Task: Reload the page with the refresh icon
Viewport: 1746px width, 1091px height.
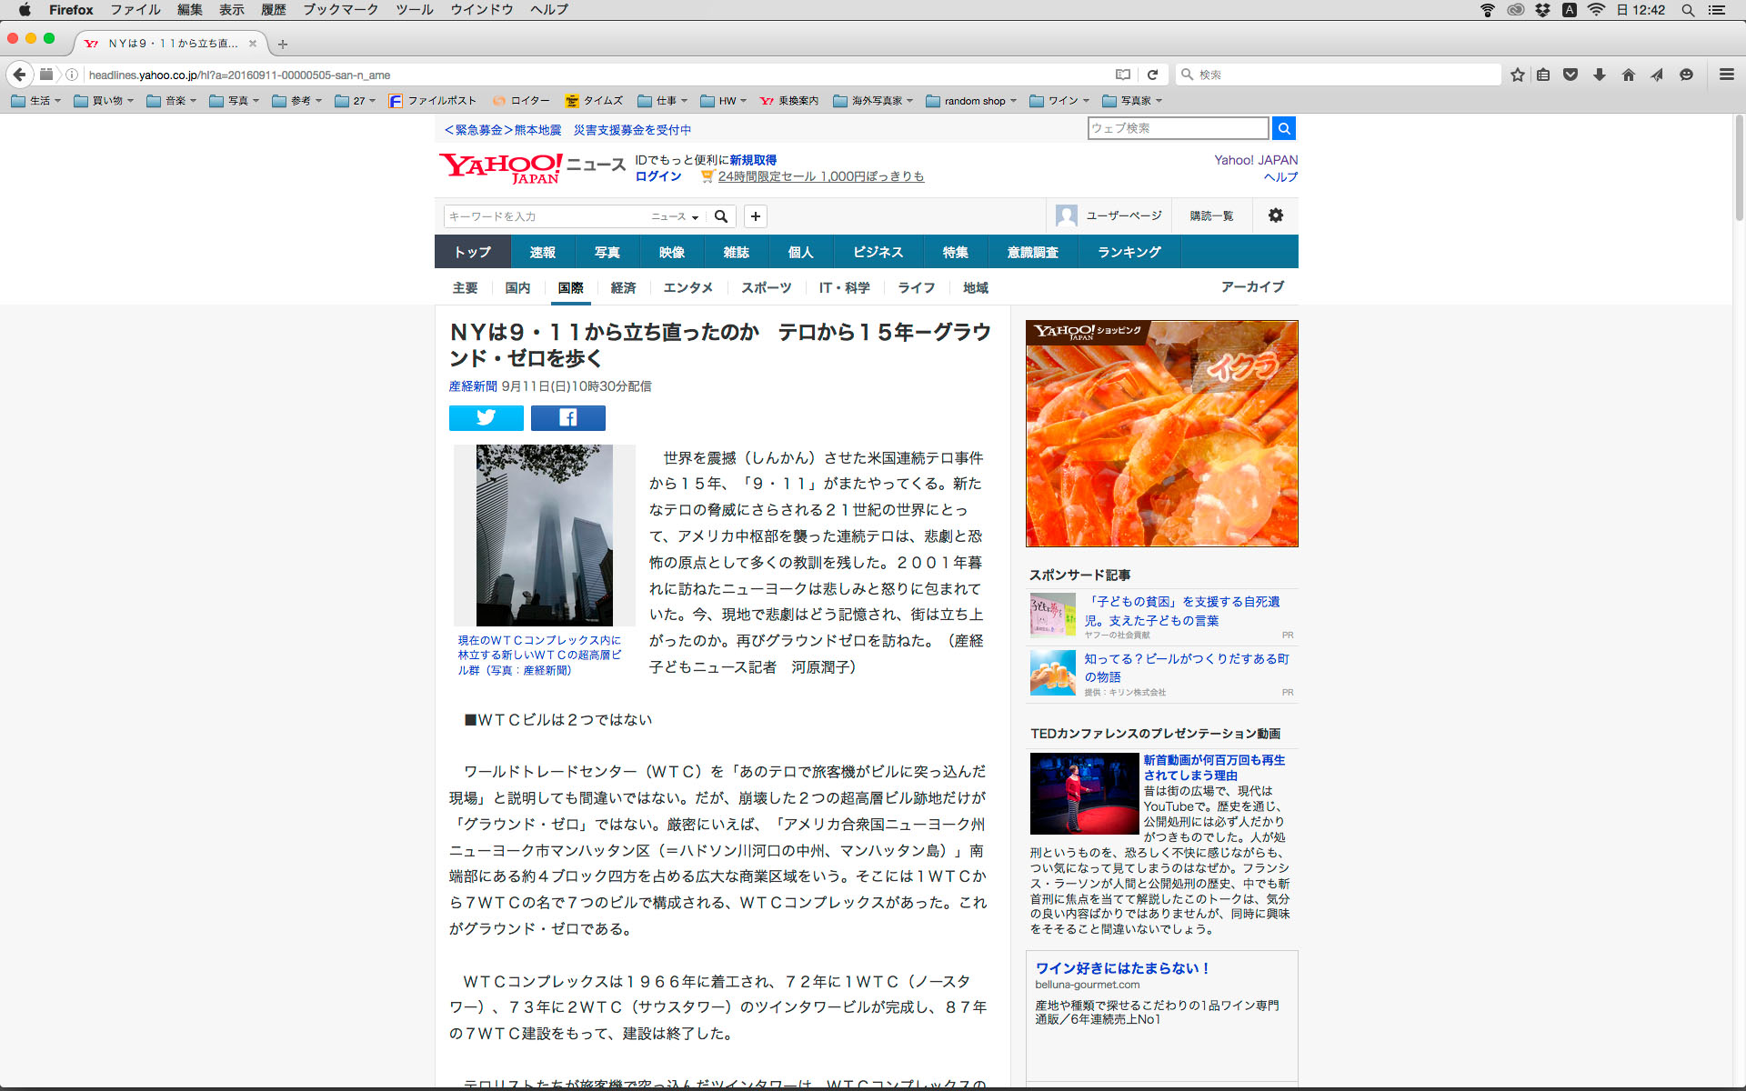Action: tap(1152, 75)
